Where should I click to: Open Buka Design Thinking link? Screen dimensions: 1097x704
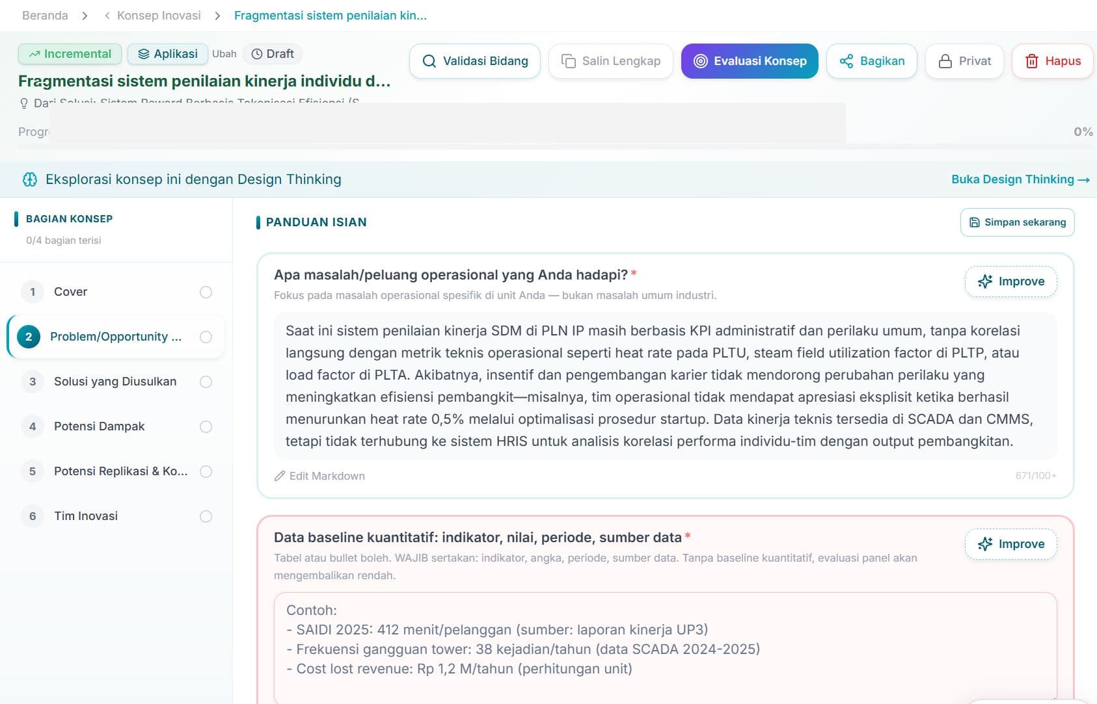[1020, 179]
